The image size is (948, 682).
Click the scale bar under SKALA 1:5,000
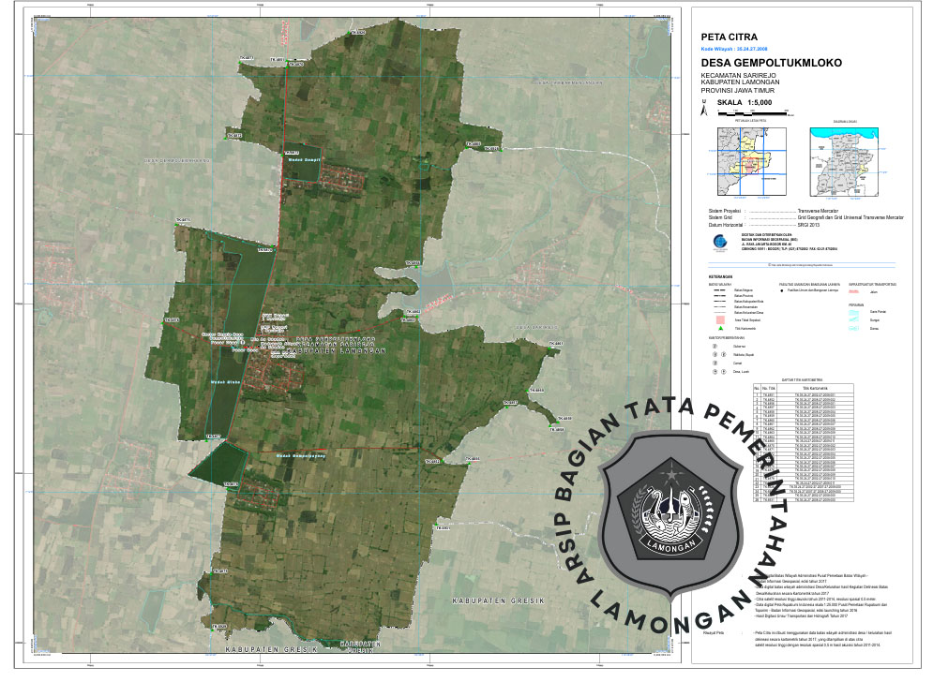click(755, 111)
